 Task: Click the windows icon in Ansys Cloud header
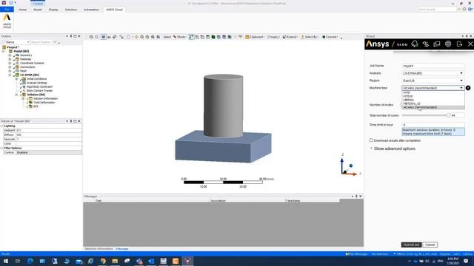tap(437, 44)
